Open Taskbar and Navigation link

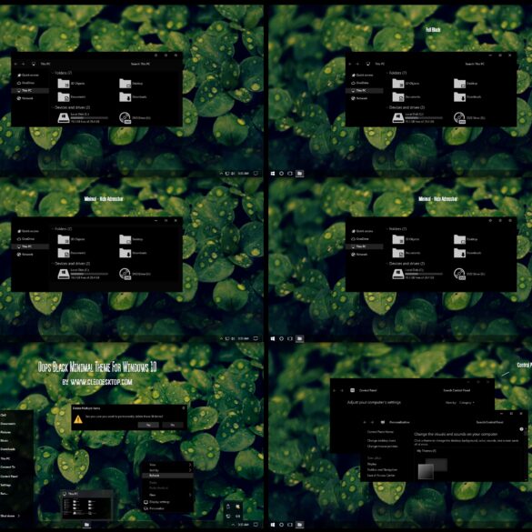(382, 470)
